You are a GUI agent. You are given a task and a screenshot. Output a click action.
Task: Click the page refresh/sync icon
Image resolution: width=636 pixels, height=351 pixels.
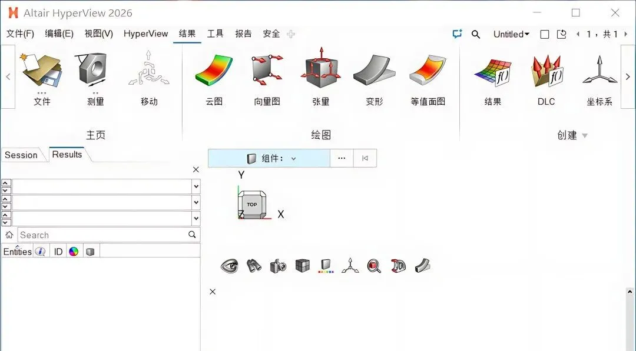click(561, 35)
